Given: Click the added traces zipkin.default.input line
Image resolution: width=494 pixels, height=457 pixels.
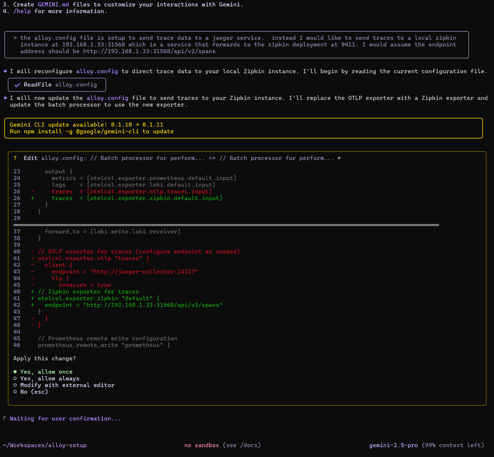Looking at the screenshot, I should pyautogui.click(x=126, y=198).
